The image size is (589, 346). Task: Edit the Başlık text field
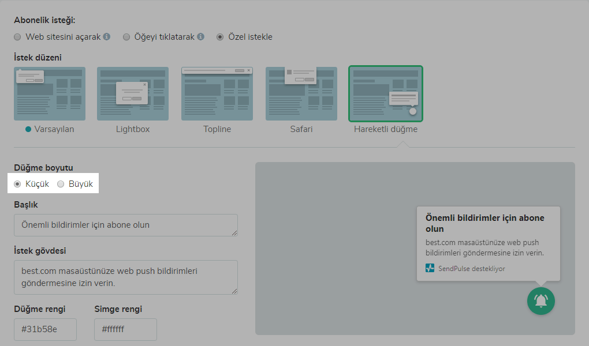pos(126,225)
